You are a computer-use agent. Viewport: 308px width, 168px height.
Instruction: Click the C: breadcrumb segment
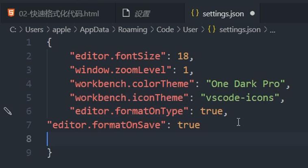[x=13, y=30]
